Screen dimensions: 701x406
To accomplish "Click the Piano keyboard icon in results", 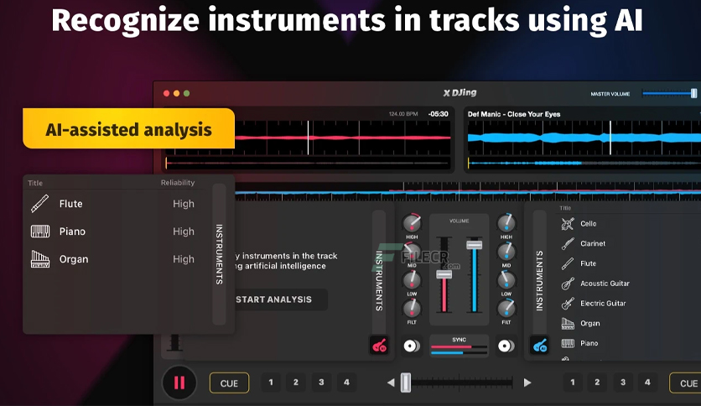I will point(39,232).
